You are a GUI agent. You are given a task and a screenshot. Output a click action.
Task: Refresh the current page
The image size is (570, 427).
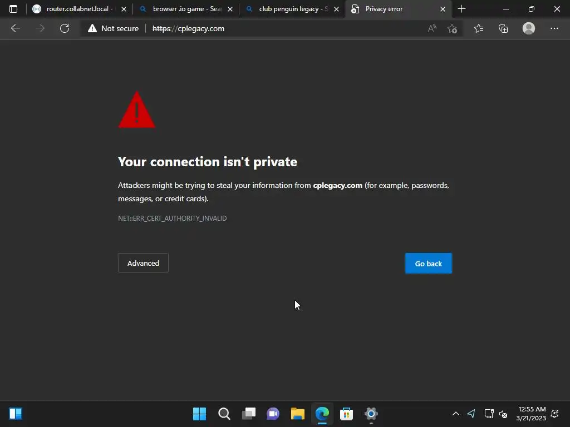[x=65, y=28]
